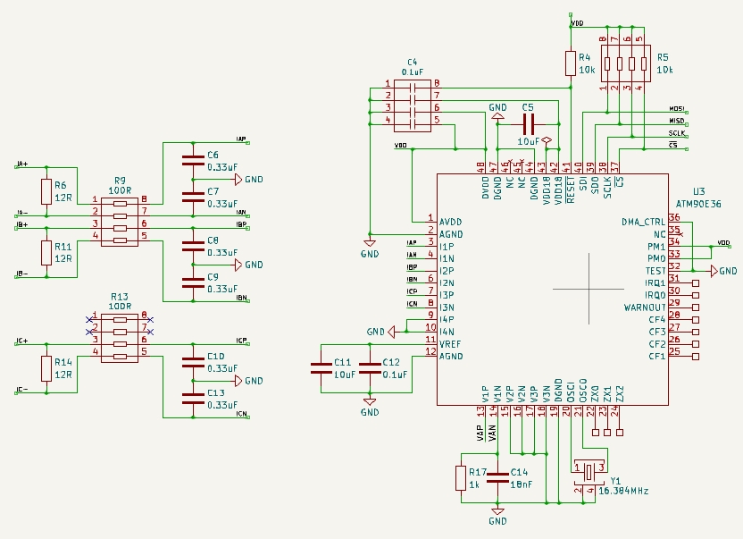Image resolution: width=743 pixels, height=539 pixels.
Task: Click the WARNOUT pin name
Action: tap(645, 307)
